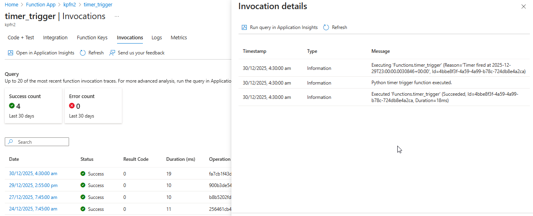Click the Duration (ms) column header
The height and width of the screenshot is (216, 533).
[x=181, y=159]
